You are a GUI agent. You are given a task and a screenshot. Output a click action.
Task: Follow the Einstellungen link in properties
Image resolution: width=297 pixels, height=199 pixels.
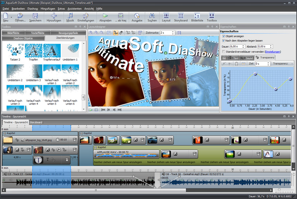[272, 52]
